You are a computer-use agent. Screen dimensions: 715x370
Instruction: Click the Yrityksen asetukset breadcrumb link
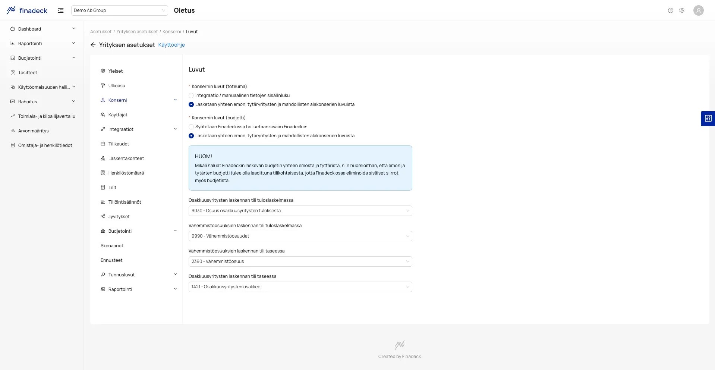[137, 32]
